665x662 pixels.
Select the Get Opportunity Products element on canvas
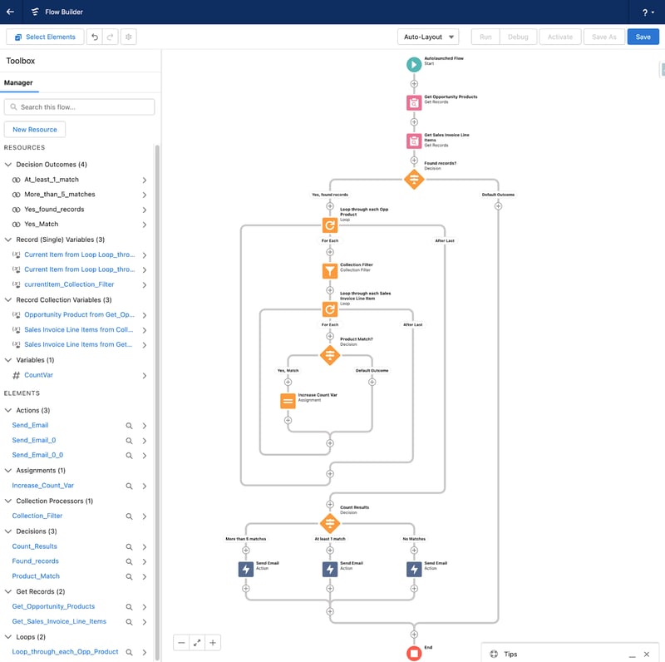pyautogui.click(x=413, y=101)
